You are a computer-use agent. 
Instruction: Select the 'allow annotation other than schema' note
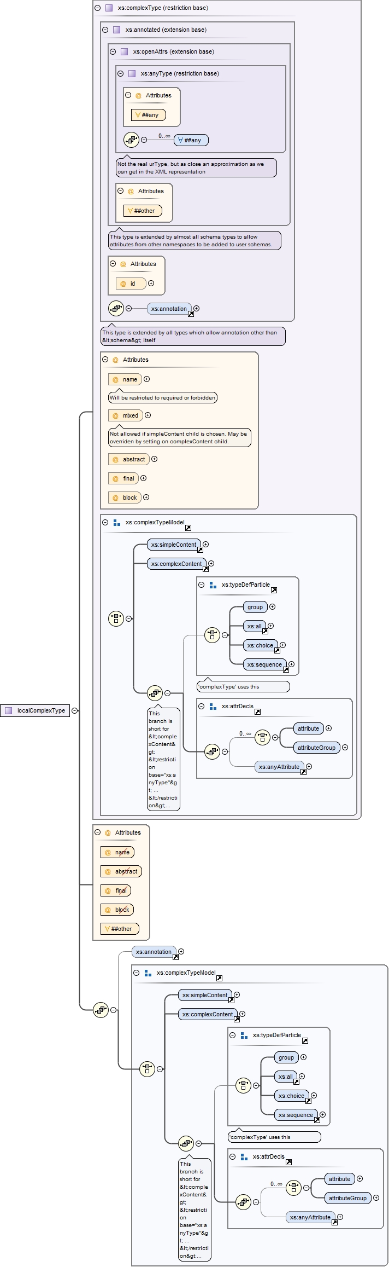tap(193, 336)
